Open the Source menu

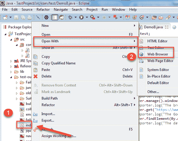pyautogui.click(x=27, y=10)
